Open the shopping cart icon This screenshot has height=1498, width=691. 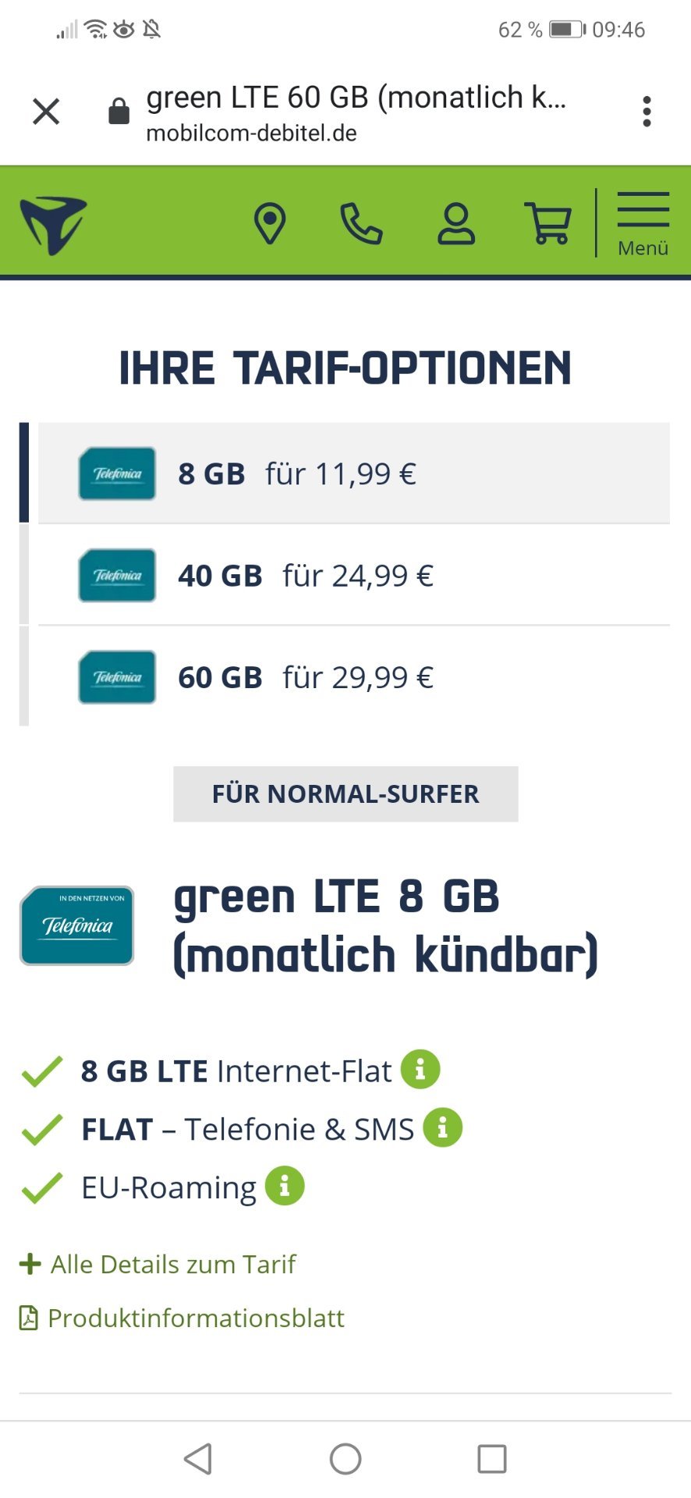pyautogui.click(x=548, y=224)
